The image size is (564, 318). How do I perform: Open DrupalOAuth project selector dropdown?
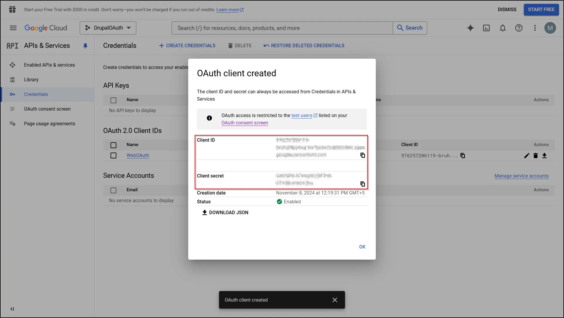tap(108, 28)
